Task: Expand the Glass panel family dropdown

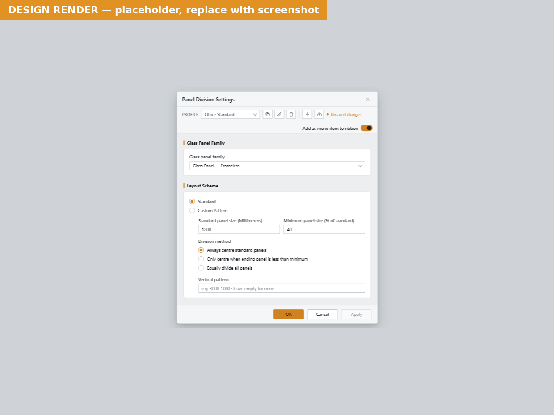Action: pyautogui.click(x=277, y=166)
